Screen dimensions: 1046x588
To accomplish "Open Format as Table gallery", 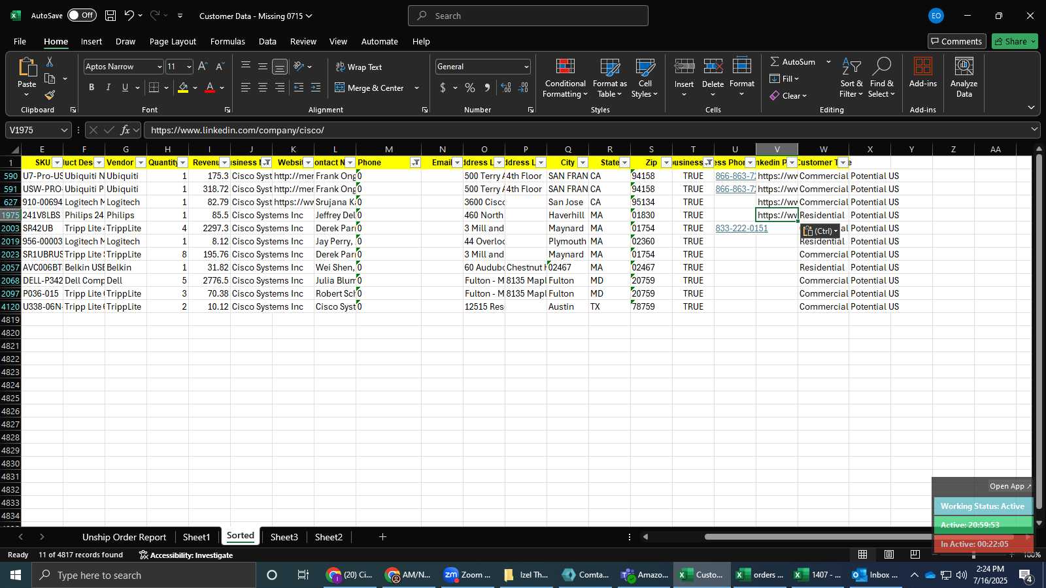I will (609, 78).
